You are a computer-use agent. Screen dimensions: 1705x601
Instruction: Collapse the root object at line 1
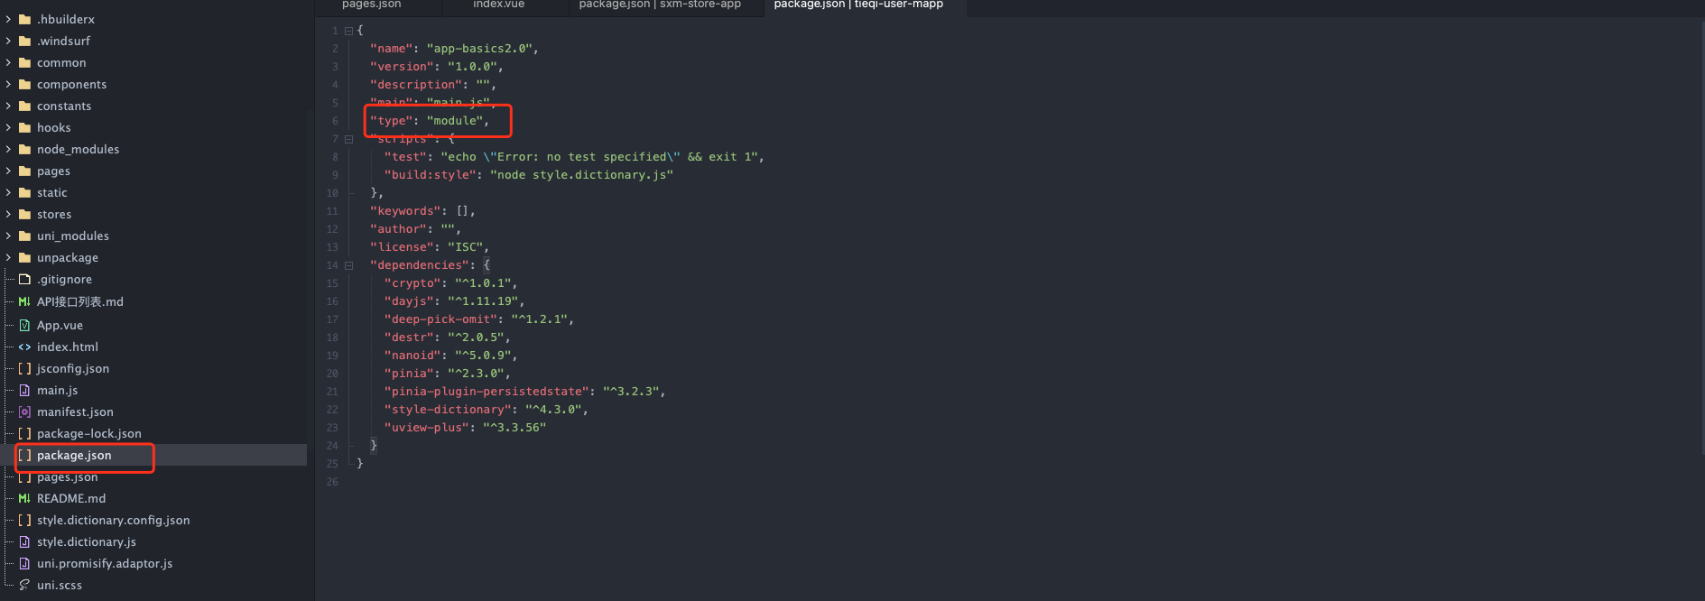(348, 31)
